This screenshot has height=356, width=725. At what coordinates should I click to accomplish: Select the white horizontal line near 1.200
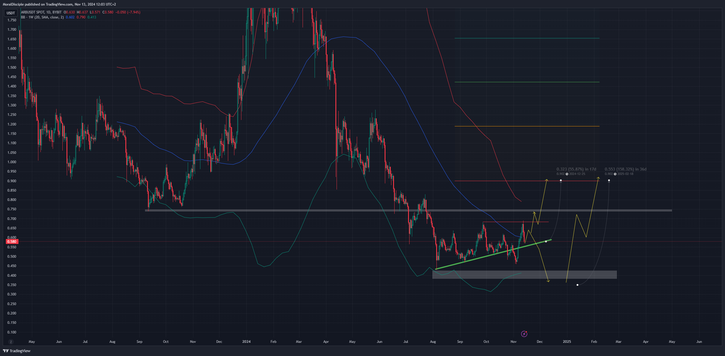tap(527, 126)
